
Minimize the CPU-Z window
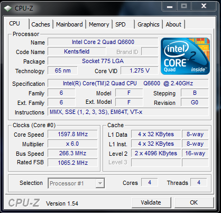coord(170,6)
